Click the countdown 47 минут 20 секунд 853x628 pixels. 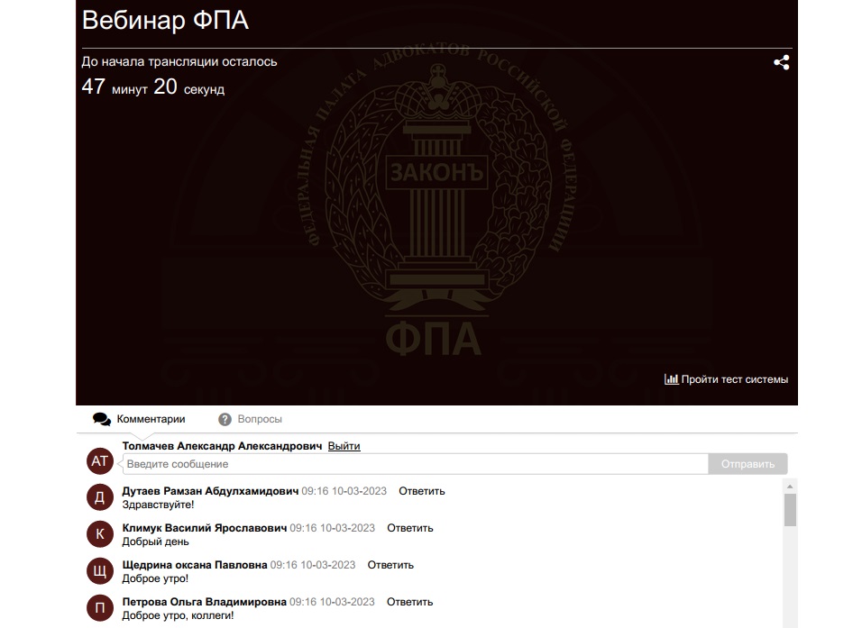coord(153,87)
